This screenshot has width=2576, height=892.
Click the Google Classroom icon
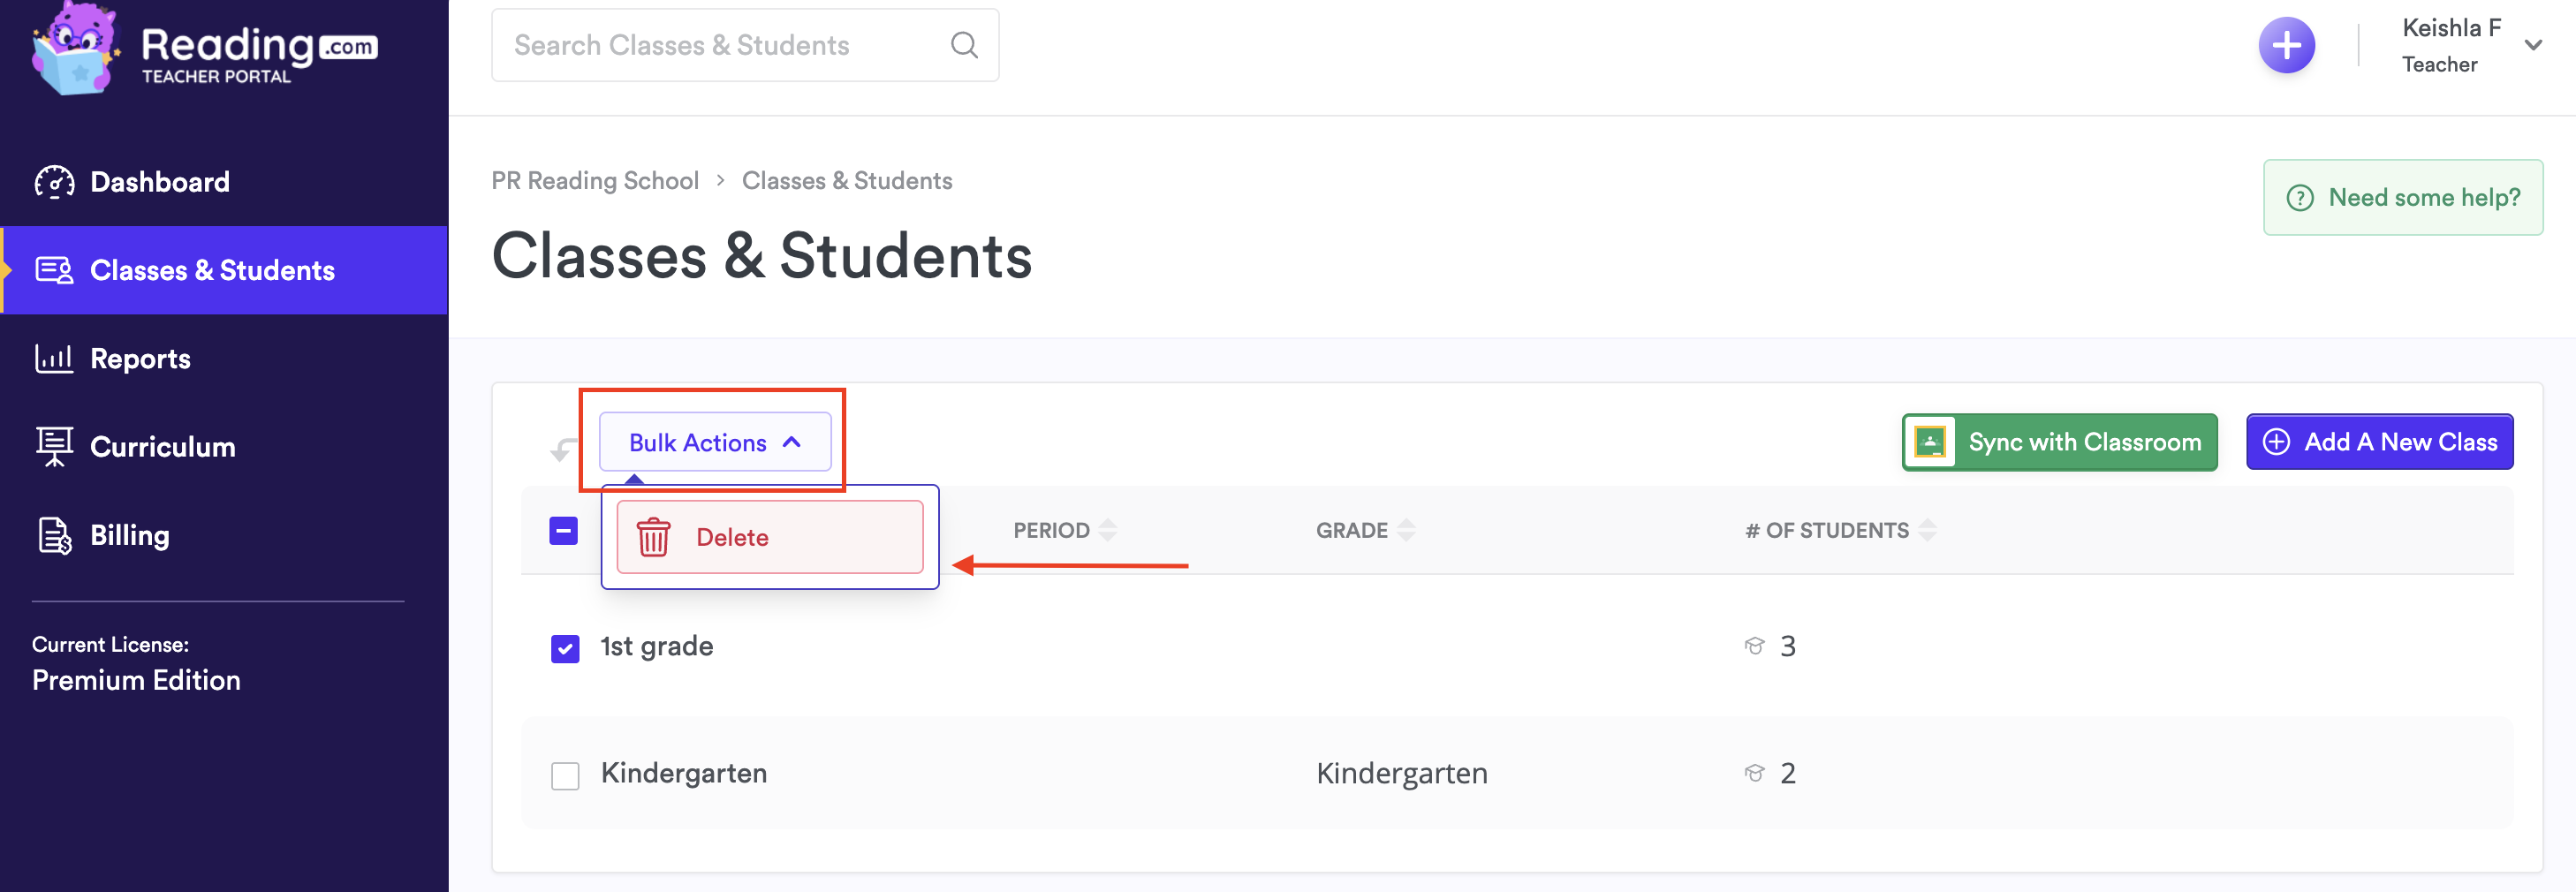tap(1930, 442)
